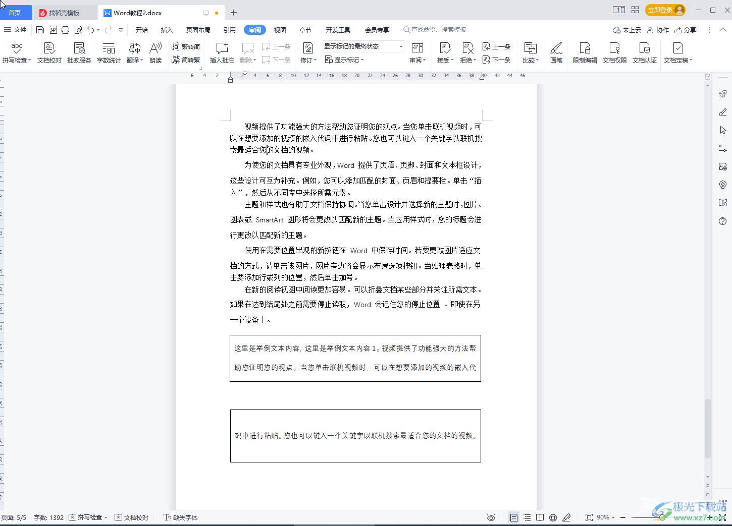
Task: Insert a comment with 插入批注
Action: click(x=222, y=52)
